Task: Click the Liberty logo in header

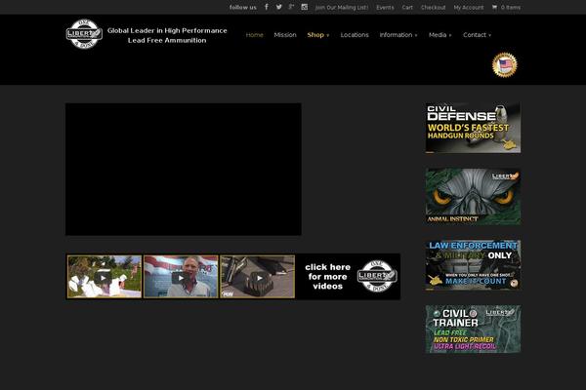Action: click(x=84, y=34)
